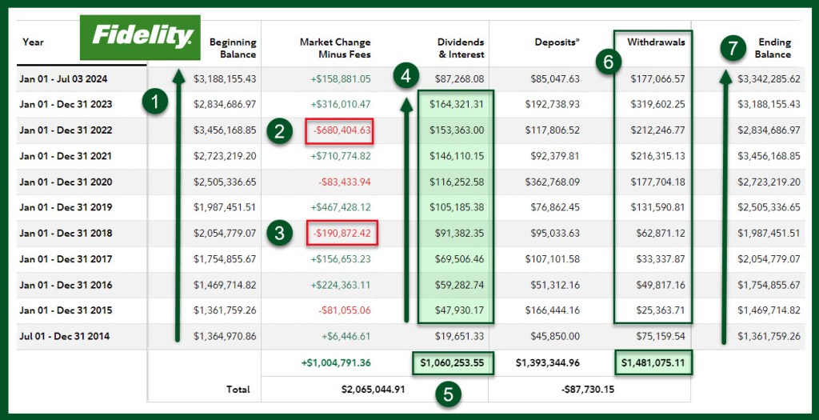
Task: Click the $1,060,253.55 dividends total
Action: [453, 362]
